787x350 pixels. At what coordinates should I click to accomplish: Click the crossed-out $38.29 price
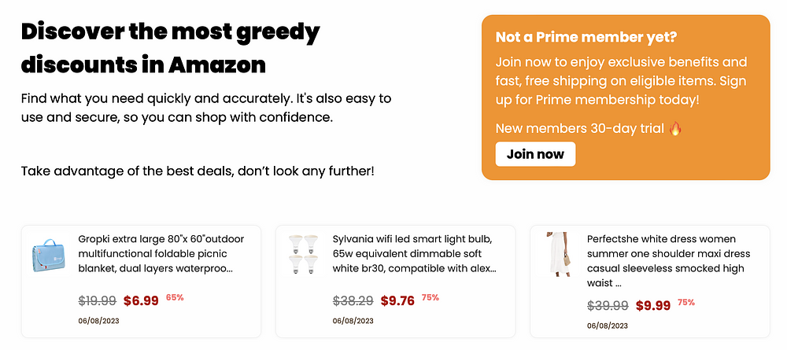click(x=353, y=300)
